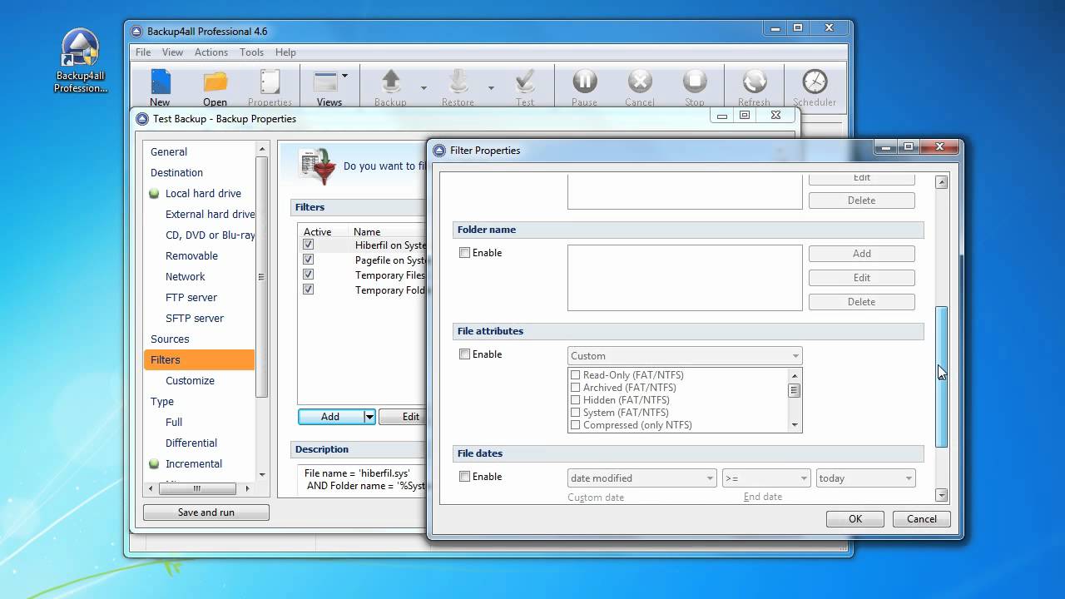This screenshot has height=599, width=1065.
Task: Open the today date dropdown
Action: click(x=865, y=478)
